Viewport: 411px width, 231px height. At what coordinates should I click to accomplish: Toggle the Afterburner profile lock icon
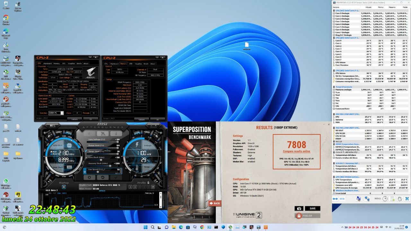point(148,183)
